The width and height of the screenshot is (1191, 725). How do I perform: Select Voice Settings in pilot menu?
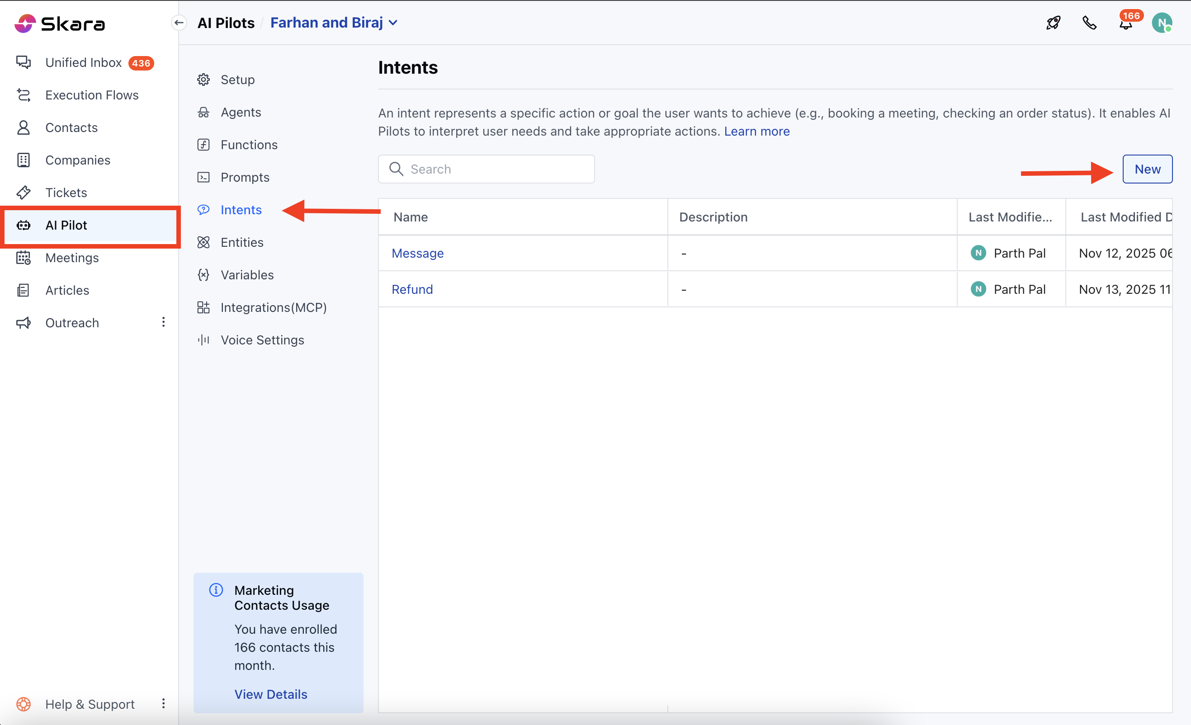click(x=262, y=340)
